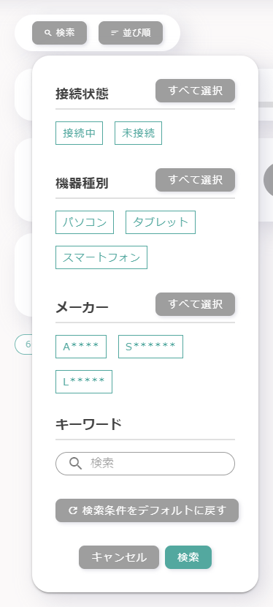273x607 pixels.
Task: Click refresh icon on reset conditions button
Action: pyautogui.click(x=72, y=510)
